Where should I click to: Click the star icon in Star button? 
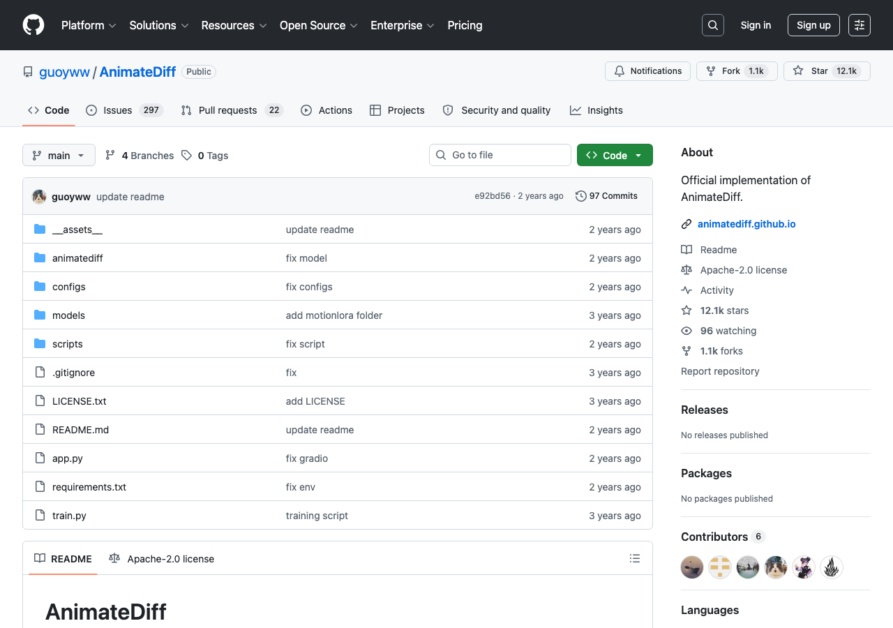pyautogui.click(x=798, y=71)
